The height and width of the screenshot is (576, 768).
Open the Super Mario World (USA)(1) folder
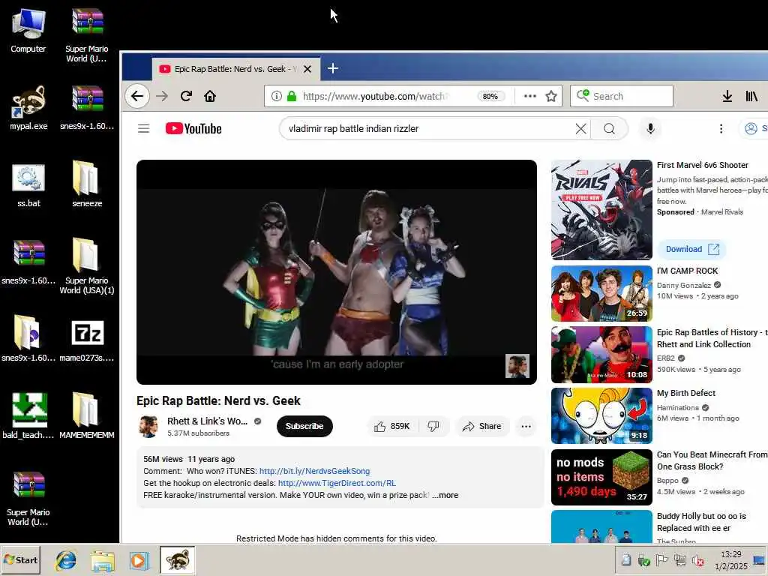coord(87,266)
